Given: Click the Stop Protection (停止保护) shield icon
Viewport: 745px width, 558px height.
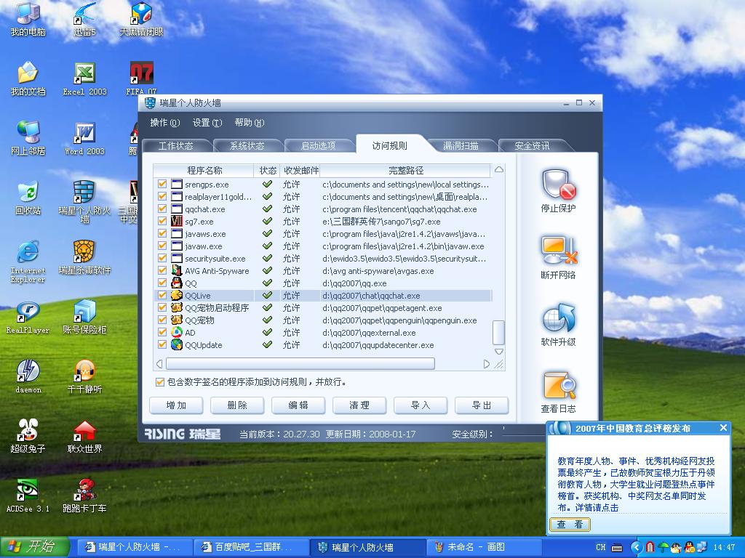Looking at the screenshot, I should pyautogui.click(x=559, y=185).
